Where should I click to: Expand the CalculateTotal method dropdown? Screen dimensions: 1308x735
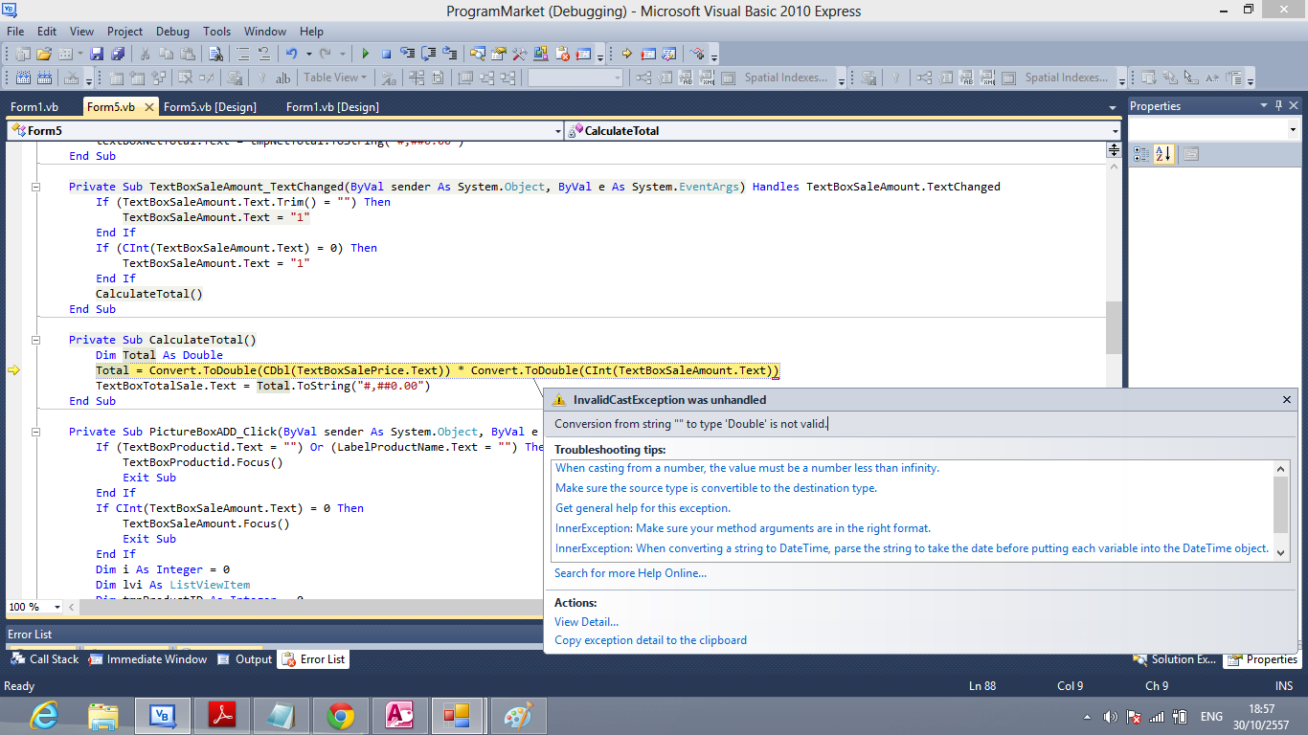point(1116,131)
